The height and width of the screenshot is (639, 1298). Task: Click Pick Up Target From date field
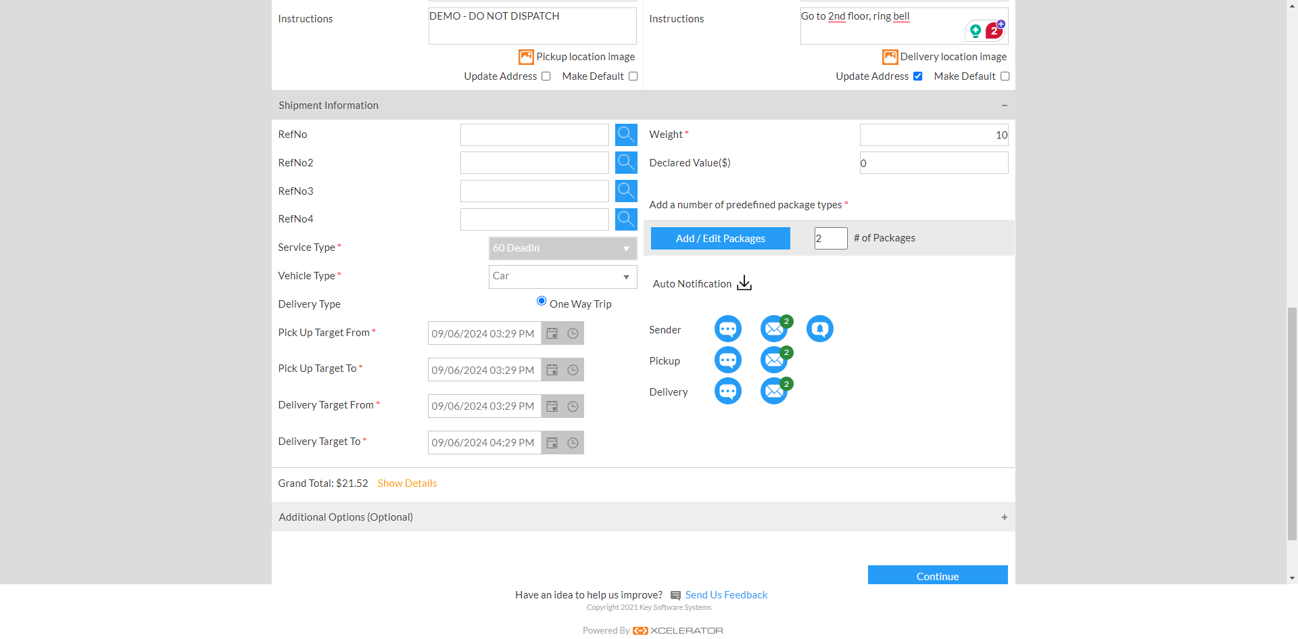coord(484,333)
